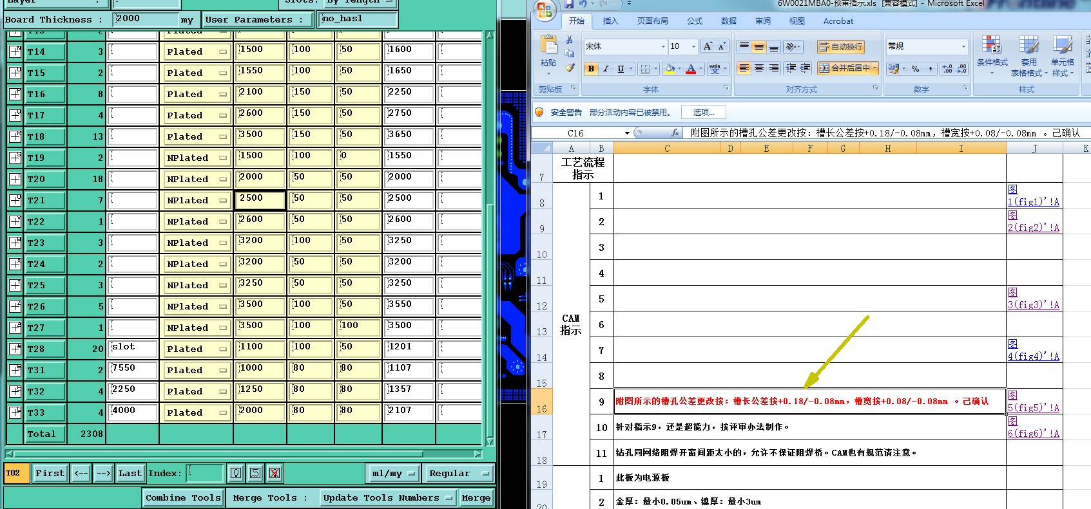Open the Regular mode dropdown
This screenshot has width=1091, height=509.
[x=459, y=473]
